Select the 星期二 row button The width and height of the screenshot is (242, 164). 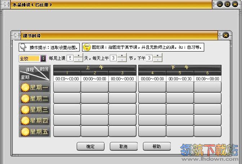tap(35, 98)
